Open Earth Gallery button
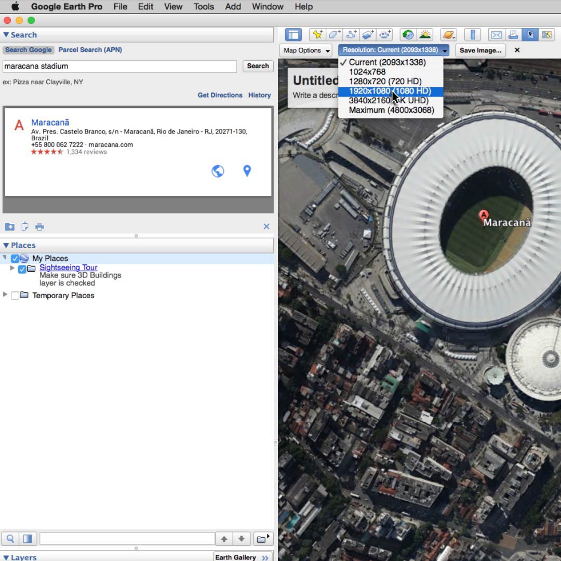Screen dimensions: 561x561 point(242,557)
